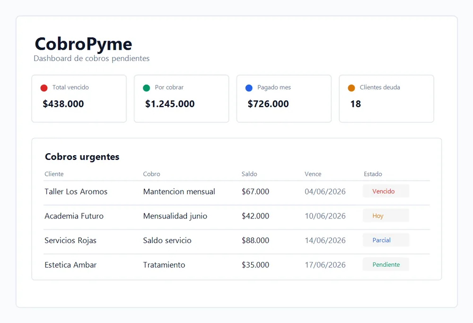Image resolution: width=473 pixels, height=323 pixels.
Task: Click the due date 14/06/2026
Action: pyautogui.click(x=325, y=240)
